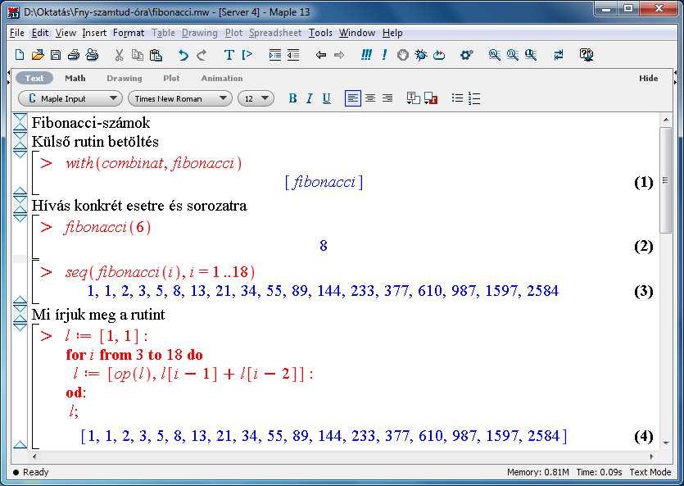Click the vertical scrollbar thumb
Image resolution: width=684 pixels, height=486 pixels.
tap(666, 180)
